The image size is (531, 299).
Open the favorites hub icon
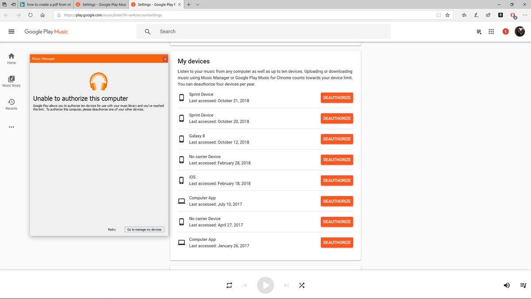point(464,15)
